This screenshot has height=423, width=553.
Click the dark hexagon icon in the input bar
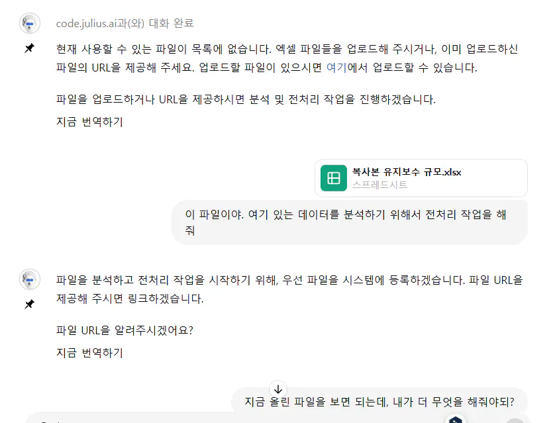tap(455, 420)
